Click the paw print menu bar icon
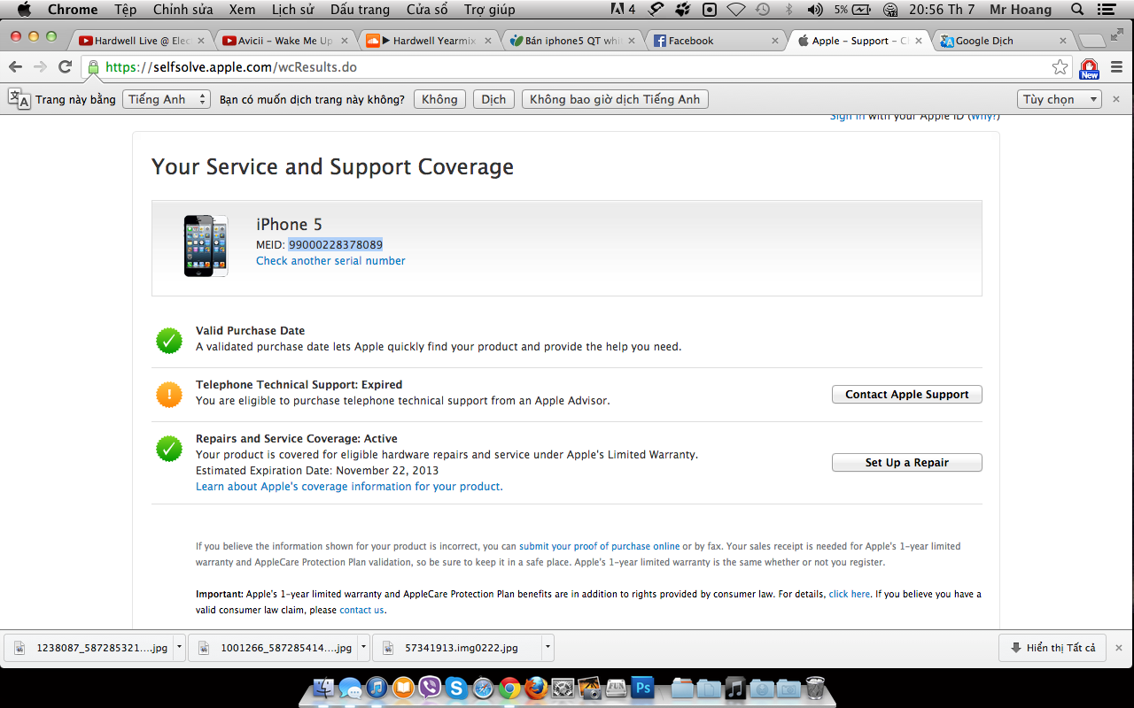Image resolution: width=1134 pixels, height=708 pixels. tap(682, 10)
